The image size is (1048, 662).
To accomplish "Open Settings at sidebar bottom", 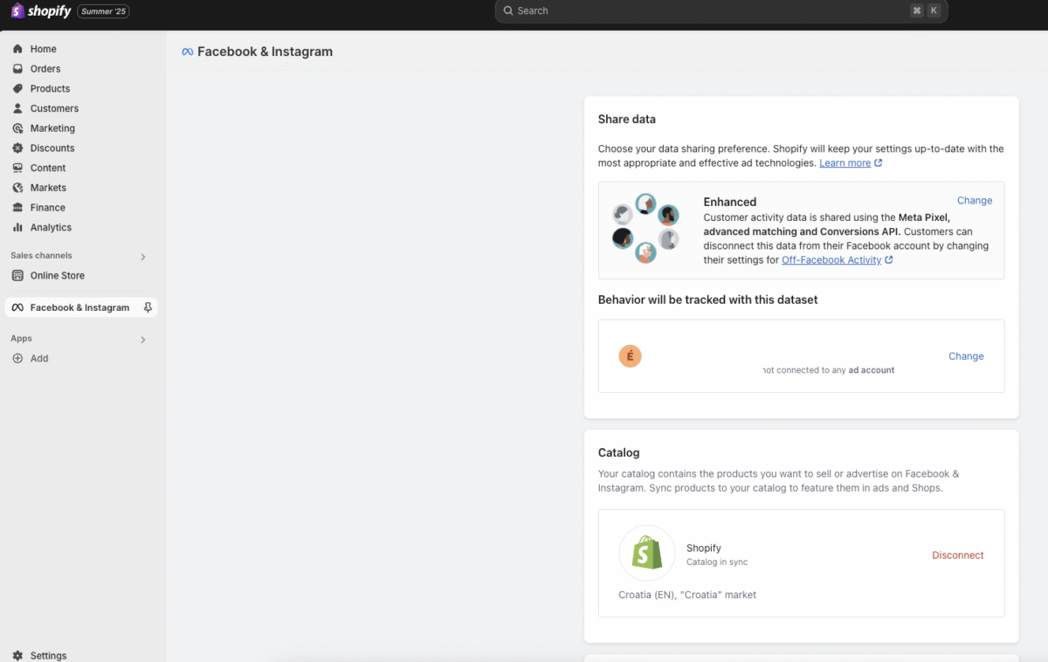I will pos(48,655).
